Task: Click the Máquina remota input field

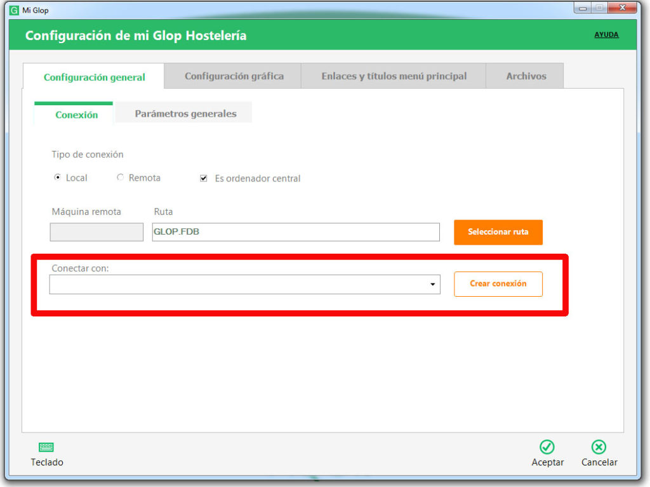Action: (x=96, y=232)
